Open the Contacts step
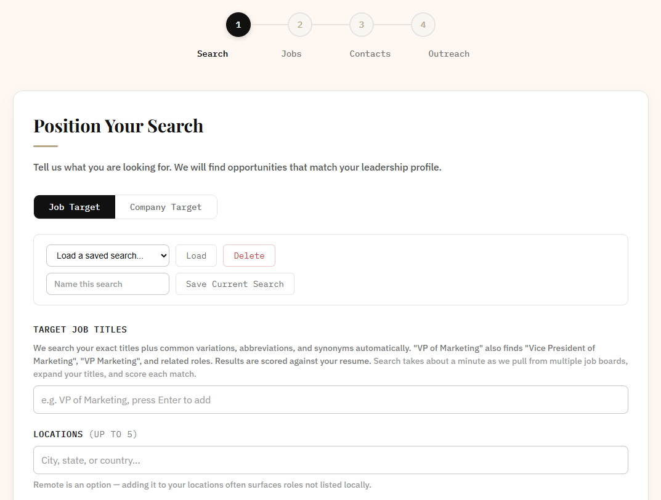The height and width of the screenshot is (500, 661). click(370, 54)
